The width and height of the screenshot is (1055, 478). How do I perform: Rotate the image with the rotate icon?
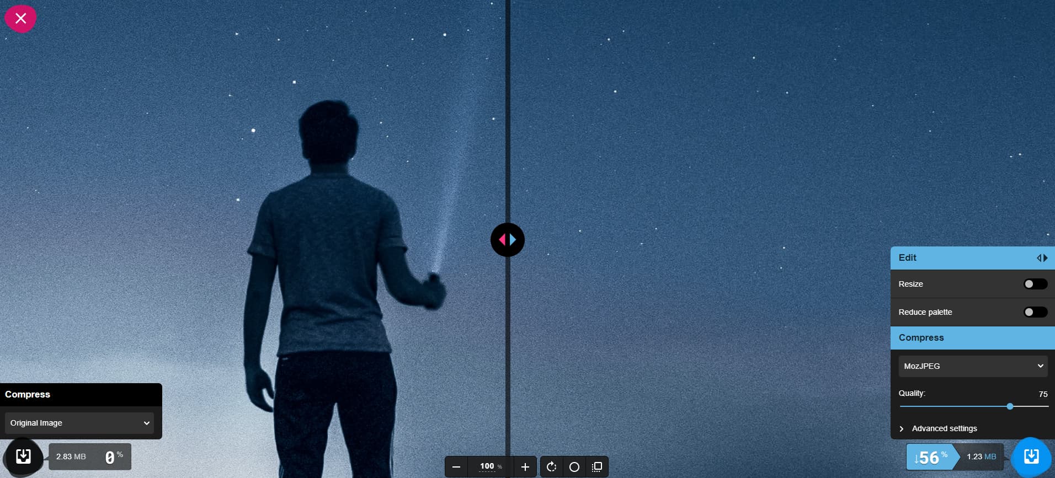pyautogui.click(x=551, y=467)
